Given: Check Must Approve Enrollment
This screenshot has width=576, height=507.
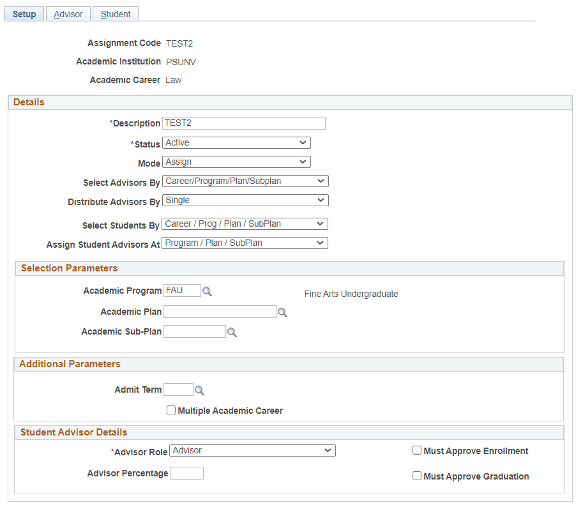Looking at the screenshot, I should [x=417, y=450].
